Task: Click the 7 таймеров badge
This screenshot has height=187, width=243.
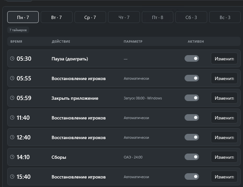Action: [x=18, y=30]
